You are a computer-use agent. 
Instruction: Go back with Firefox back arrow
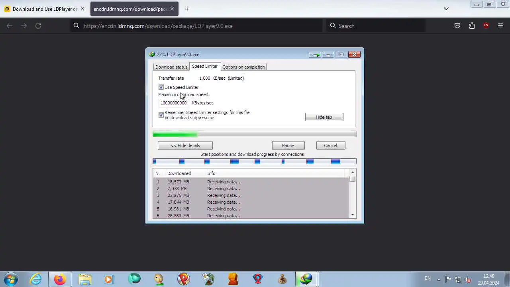point(10,26)
